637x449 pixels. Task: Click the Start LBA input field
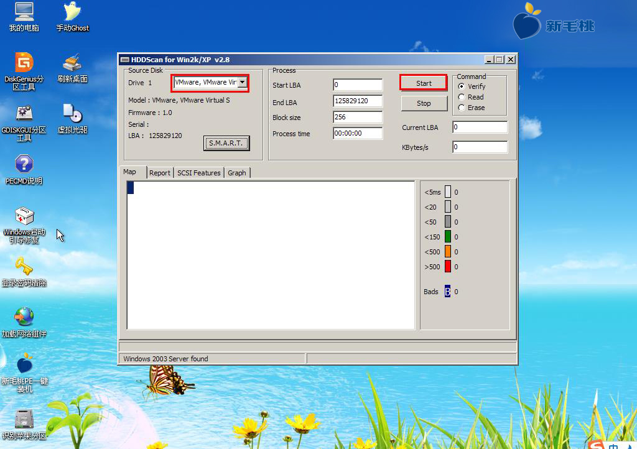(358, 85)
